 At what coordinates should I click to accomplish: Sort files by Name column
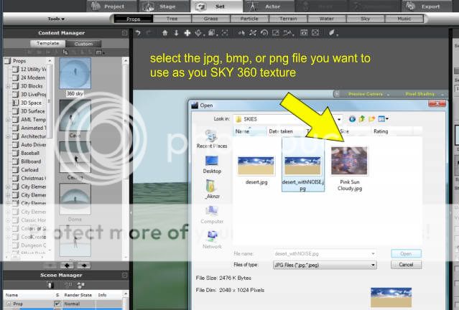(x=249, y=131)
